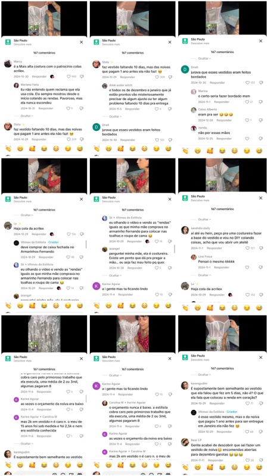Hide replies with Ocultar beneath Line Freya's reply
The height and width of the screenshot is (476, 268).
click(x=205, y=275)
